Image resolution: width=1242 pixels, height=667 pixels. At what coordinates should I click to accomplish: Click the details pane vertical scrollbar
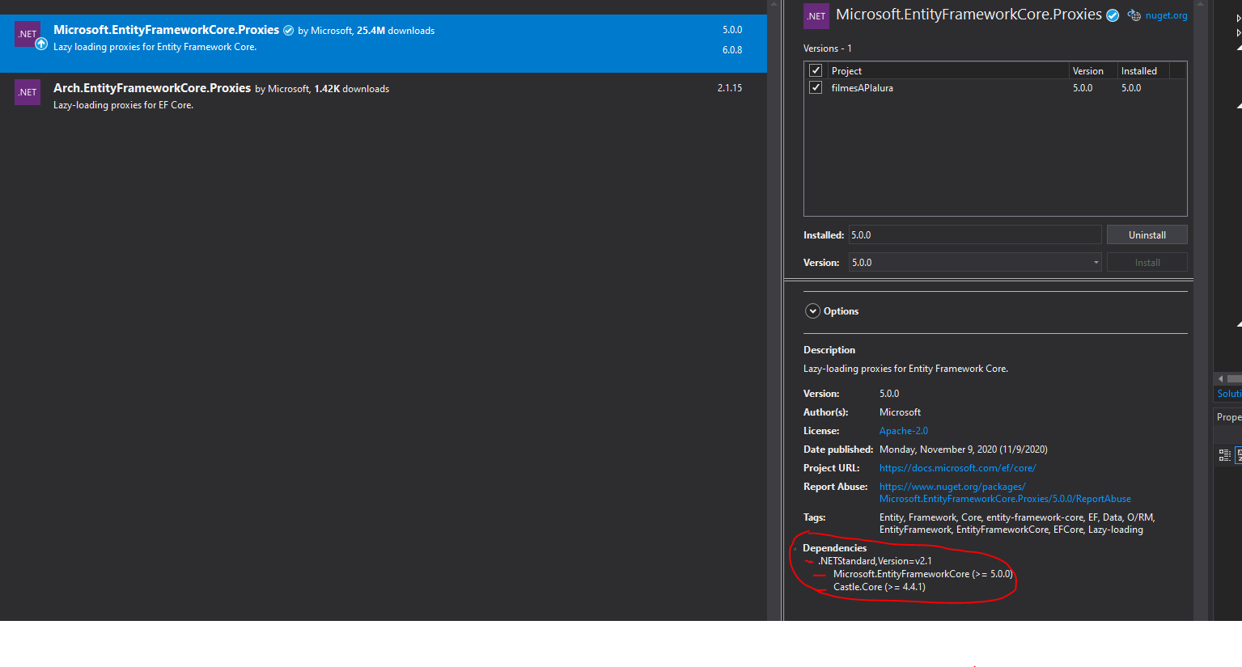click(1201, 310)
